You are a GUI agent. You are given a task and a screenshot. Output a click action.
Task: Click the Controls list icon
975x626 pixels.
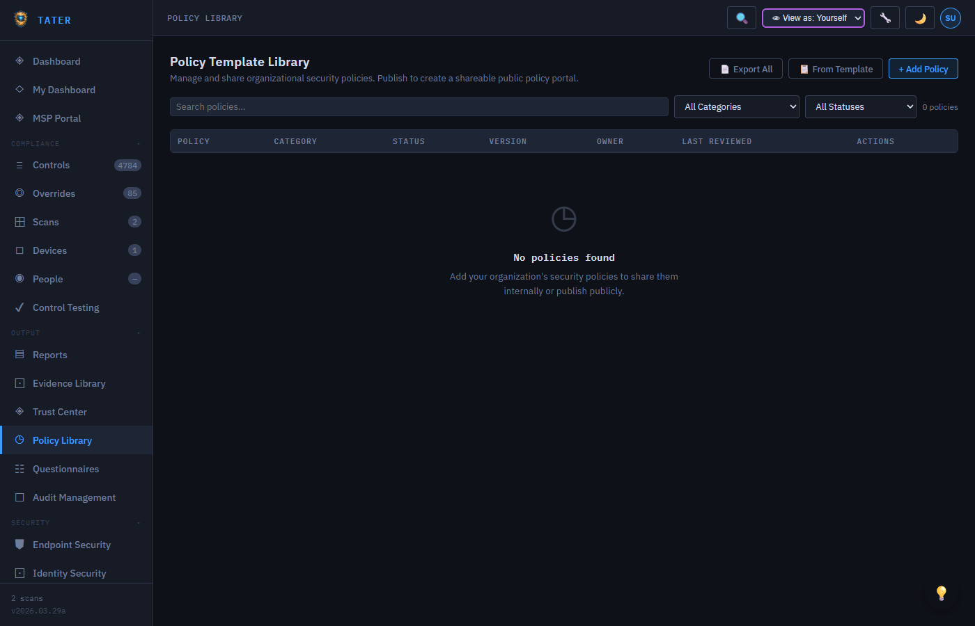pyautogui.click(x=19, y=165)
